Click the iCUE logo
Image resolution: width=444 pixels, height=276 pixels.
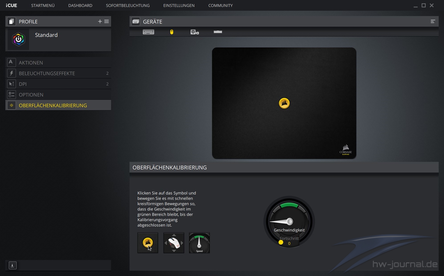pyautogui.click(x=11, y=6)
